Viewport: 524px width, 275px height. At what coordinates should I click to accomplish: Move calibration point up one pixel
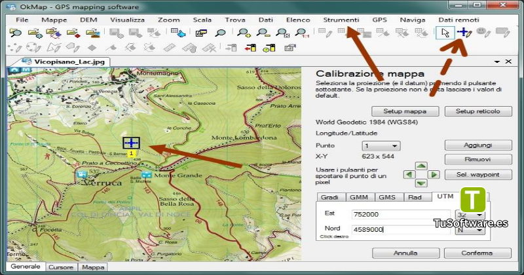pos(421,166)
